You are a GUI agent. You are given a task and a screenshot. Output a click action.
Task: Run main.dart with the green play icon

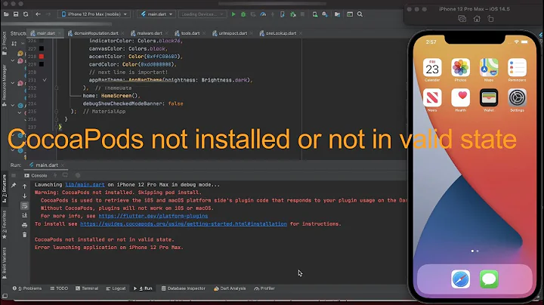[233, 14]
